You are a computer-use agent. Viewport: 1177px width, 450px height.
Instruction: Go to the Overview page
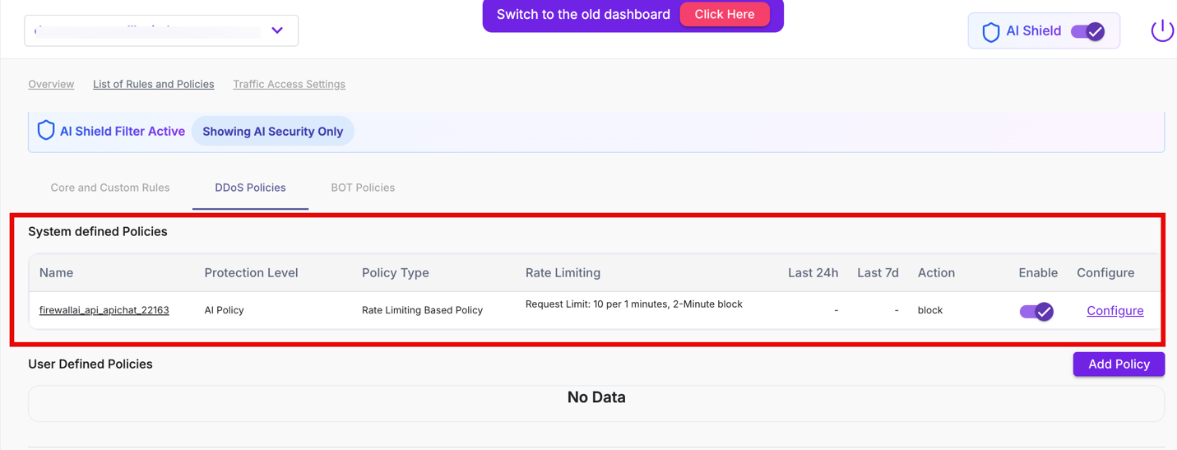click(51, 84)
